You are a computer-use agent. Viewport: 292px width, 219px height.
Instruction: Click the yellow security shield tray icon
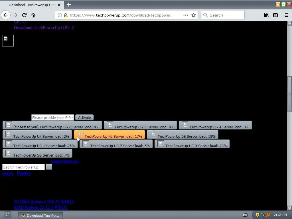[x=257, y=215]
